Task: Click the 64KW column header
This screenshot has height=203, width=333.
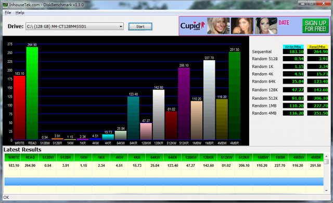Action: click(155, 157)
